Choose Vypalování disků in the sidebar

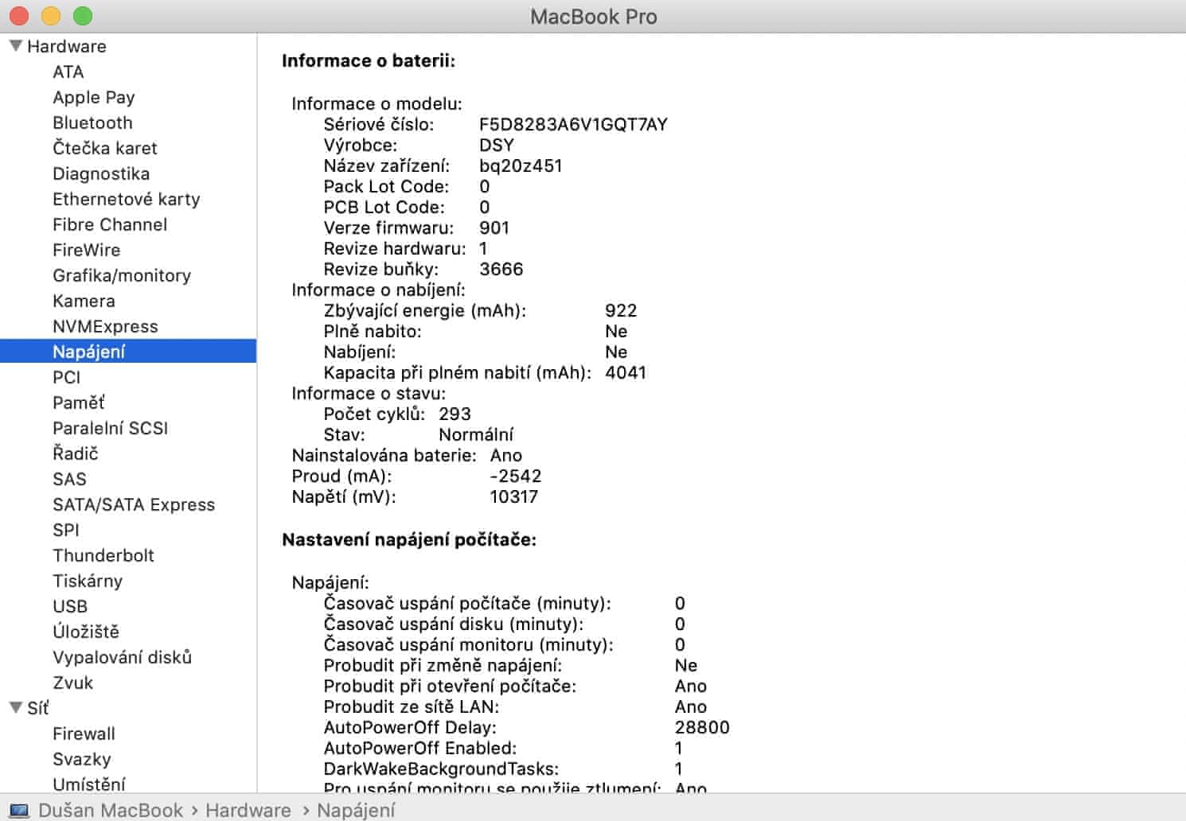coord(123,657)
